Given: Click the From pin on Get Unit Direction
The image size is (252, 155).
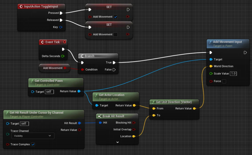Looking at the screenshot, I should point(154,108).
